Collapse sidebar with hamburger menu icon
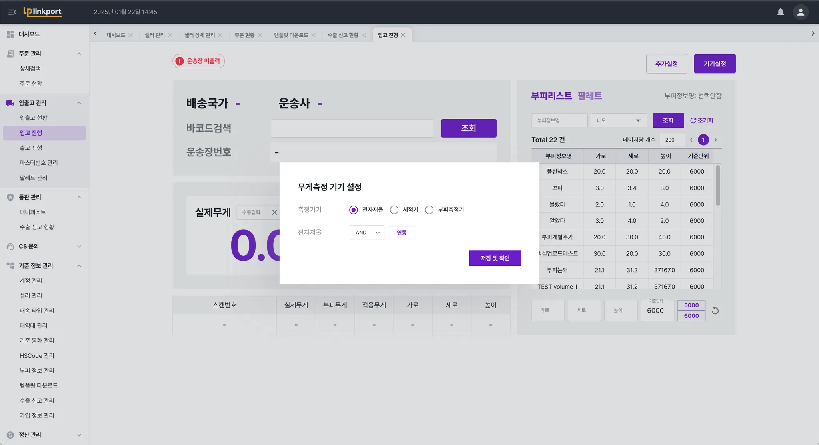819x445 pixels. click(12, 12)
